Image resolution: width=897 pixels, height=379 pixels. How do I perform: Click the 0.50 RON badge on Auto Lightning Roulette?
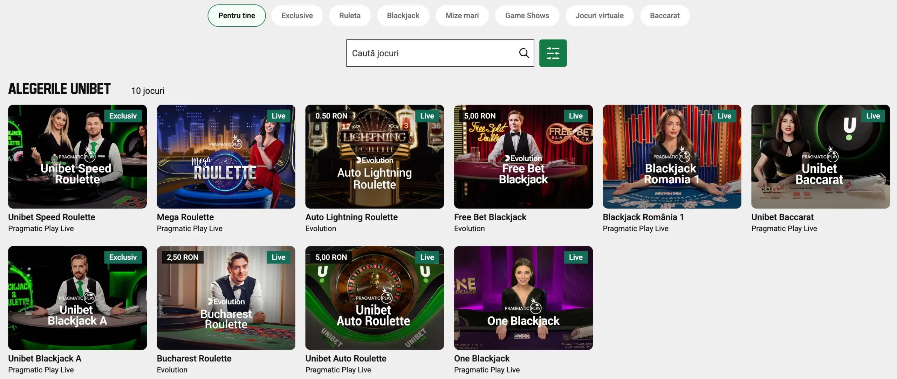331,116
